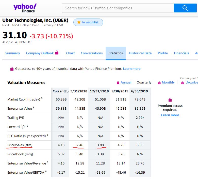
Task: Click the 2.99k trailing P/E value
Action: pos(140,118)
